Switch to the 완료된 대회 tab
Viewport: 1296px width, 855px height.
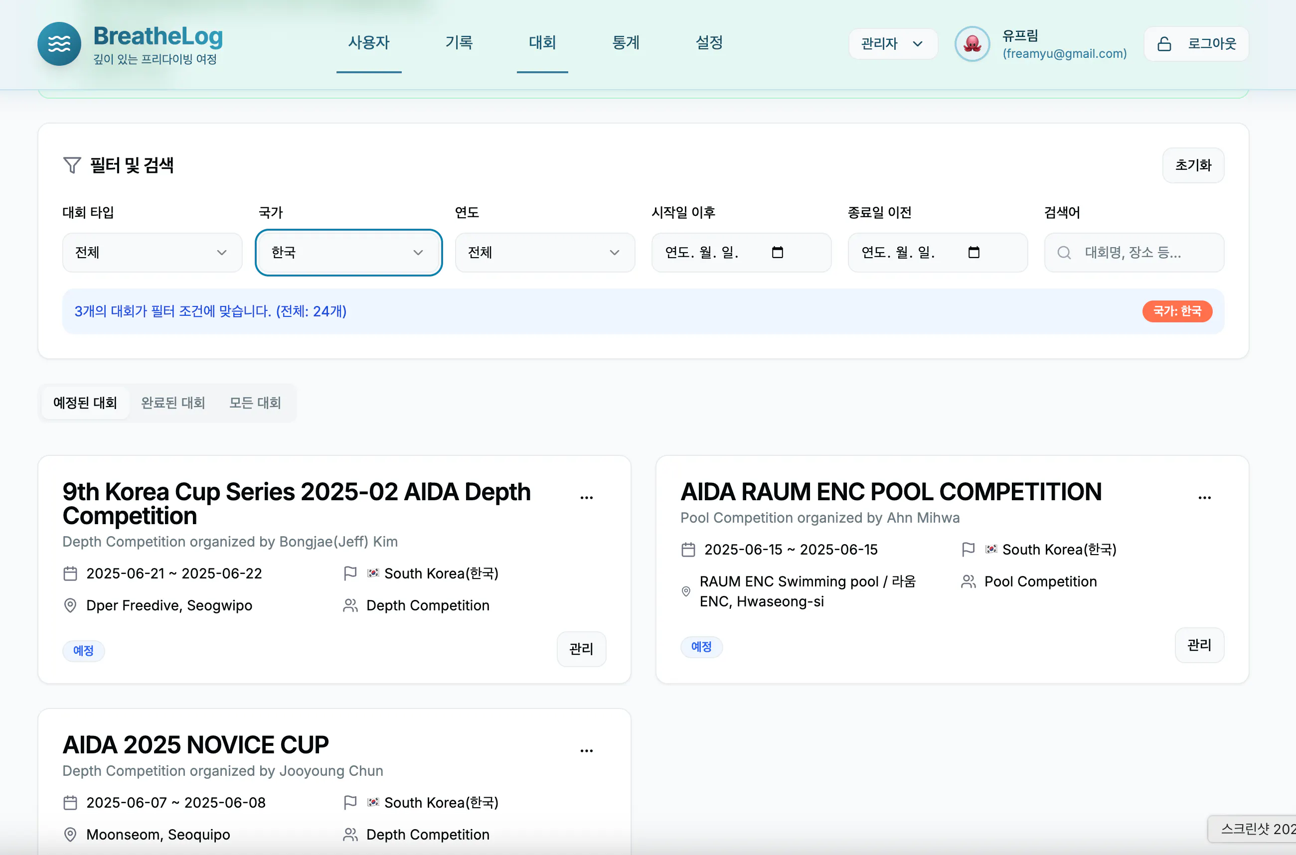coord(173,403)
